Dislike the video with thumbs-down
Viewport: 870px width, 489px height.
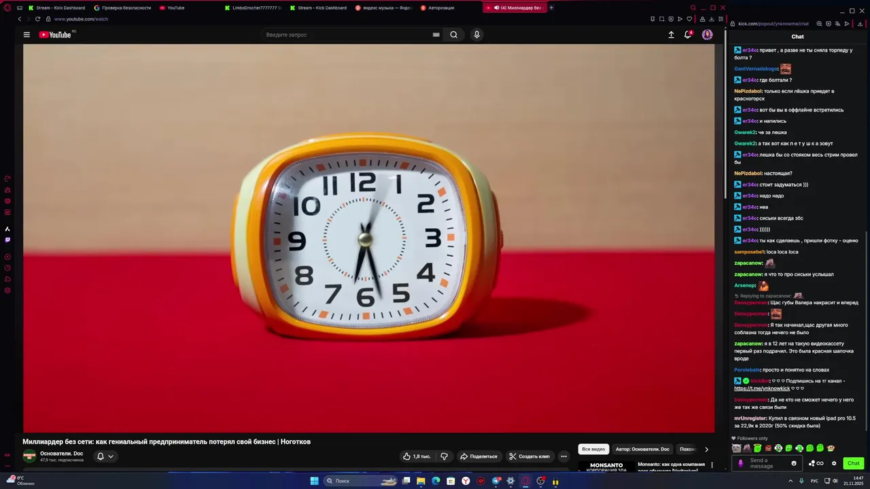444,456
